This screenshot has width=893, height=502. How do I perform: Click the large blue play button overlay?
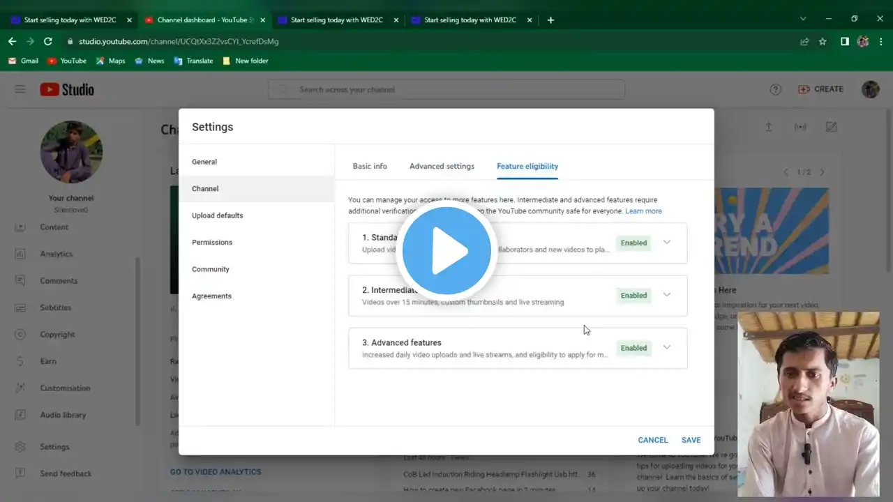tap(446, 250)
